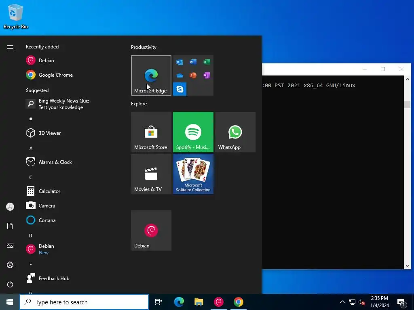Jump to letter # in app list

click(31, 119)
